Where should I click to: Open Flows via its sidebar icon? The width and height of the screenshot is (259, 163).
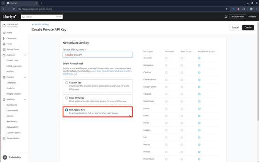[x=4, y=44]
